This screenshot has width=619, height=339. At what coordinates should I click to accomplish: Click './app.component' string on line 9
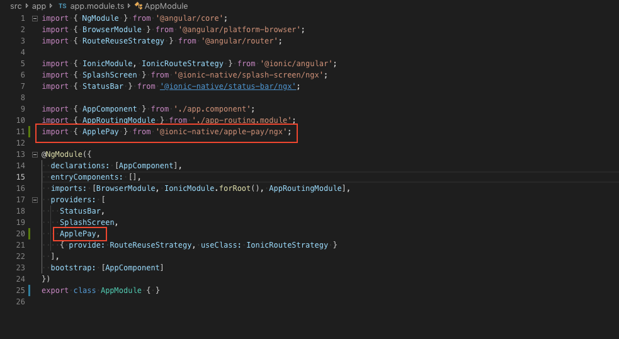pos(212,109)
